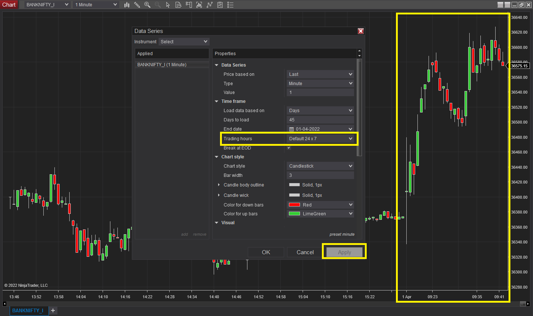Open the Drawing Tools pencil icon

[137, 5]
